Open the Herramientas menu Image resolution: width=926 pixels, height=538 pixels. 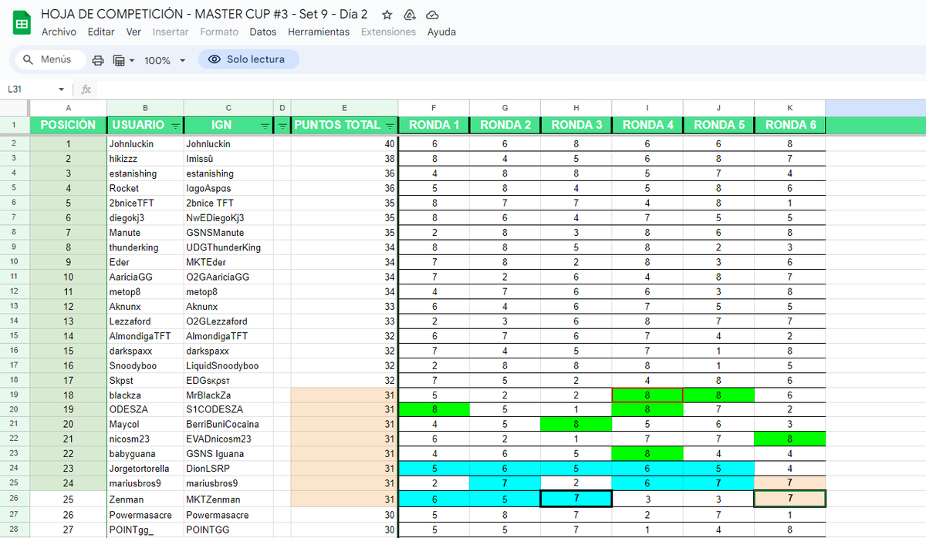tap(319, 32)
